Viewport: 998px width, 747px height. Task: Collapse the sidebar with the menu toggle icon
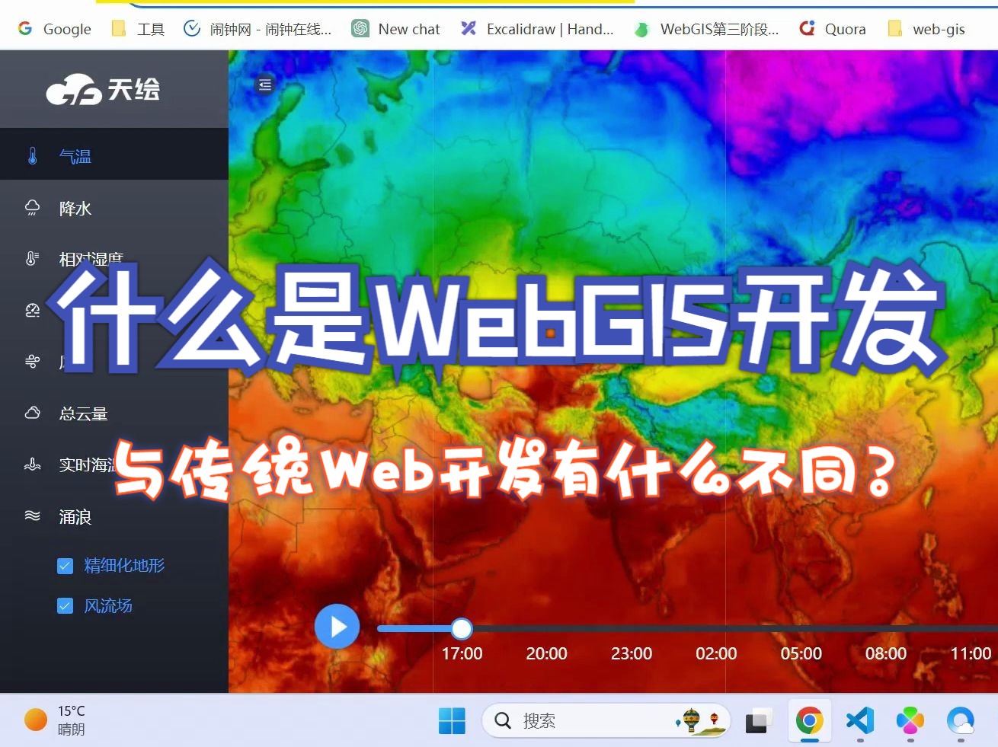[x=264, y=85]
